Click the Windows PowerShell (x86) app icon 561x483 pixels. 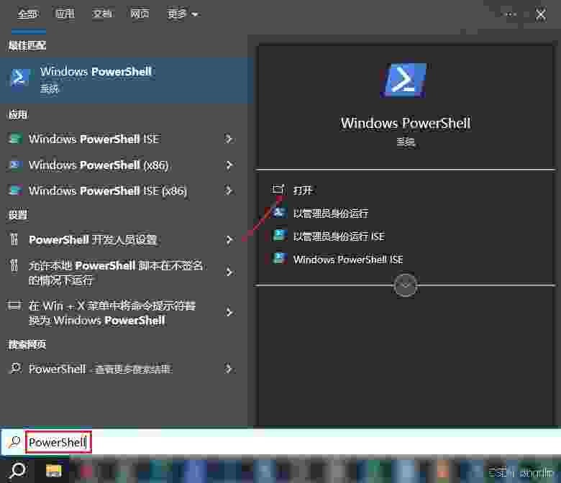15,165
